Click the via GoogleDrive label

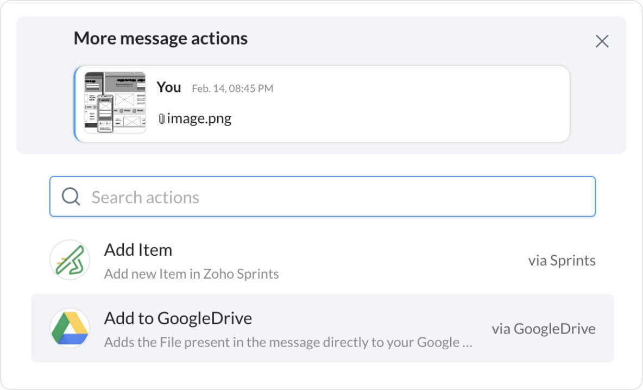543,329
